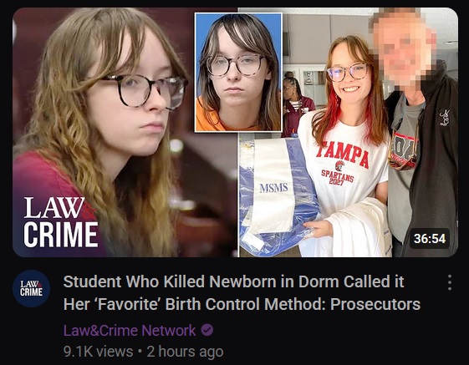
Task: Open video titled Student Who Killed Newborn
Action: 242,292
